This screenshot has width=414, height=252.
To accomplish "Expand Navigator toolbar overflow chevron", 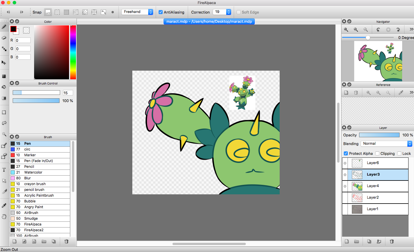I will (x=411, y=29).
